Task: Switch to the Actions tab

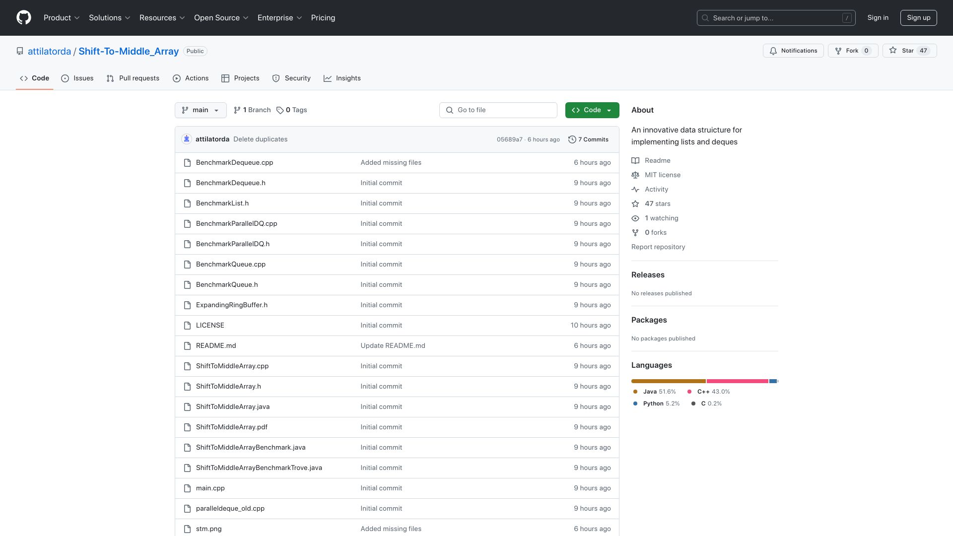Action: point(191,78)
